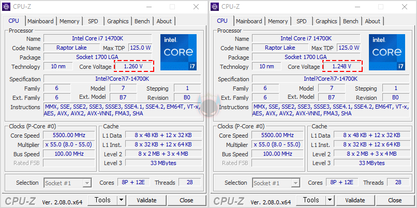Select the SPD tab in left window
The height and width of the screenshot is (208, 417).
point(93,21)
